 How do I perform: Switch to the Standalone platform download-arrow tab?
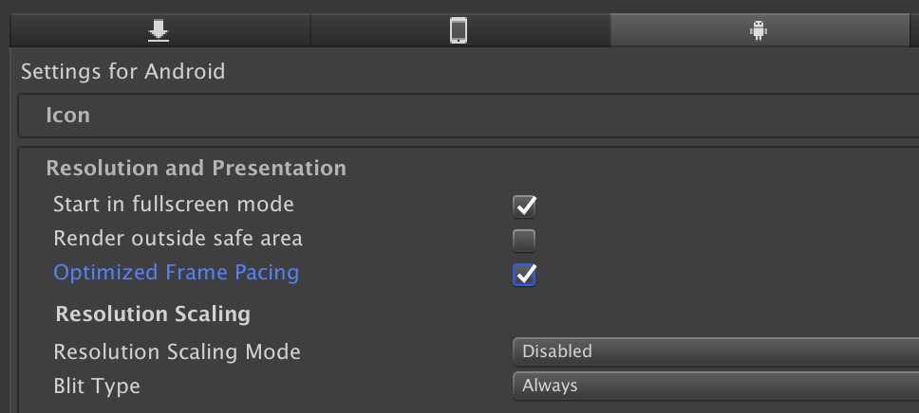159,31
